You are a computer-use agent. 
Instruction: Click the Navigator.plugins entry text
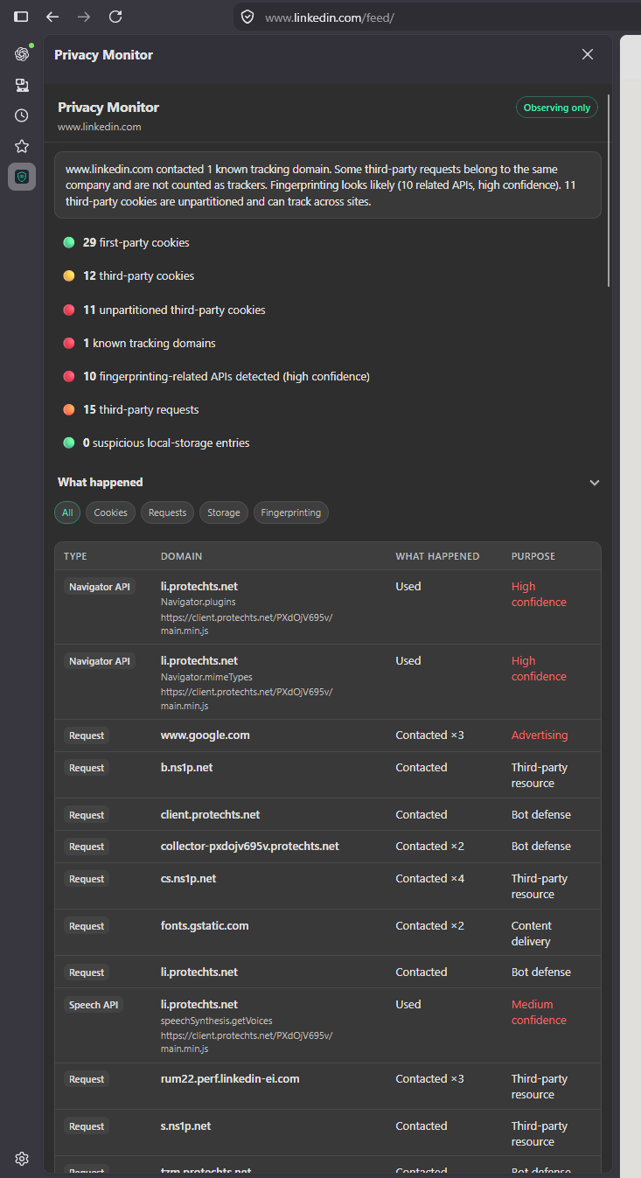pyautogui.click(x=199, y=602)
